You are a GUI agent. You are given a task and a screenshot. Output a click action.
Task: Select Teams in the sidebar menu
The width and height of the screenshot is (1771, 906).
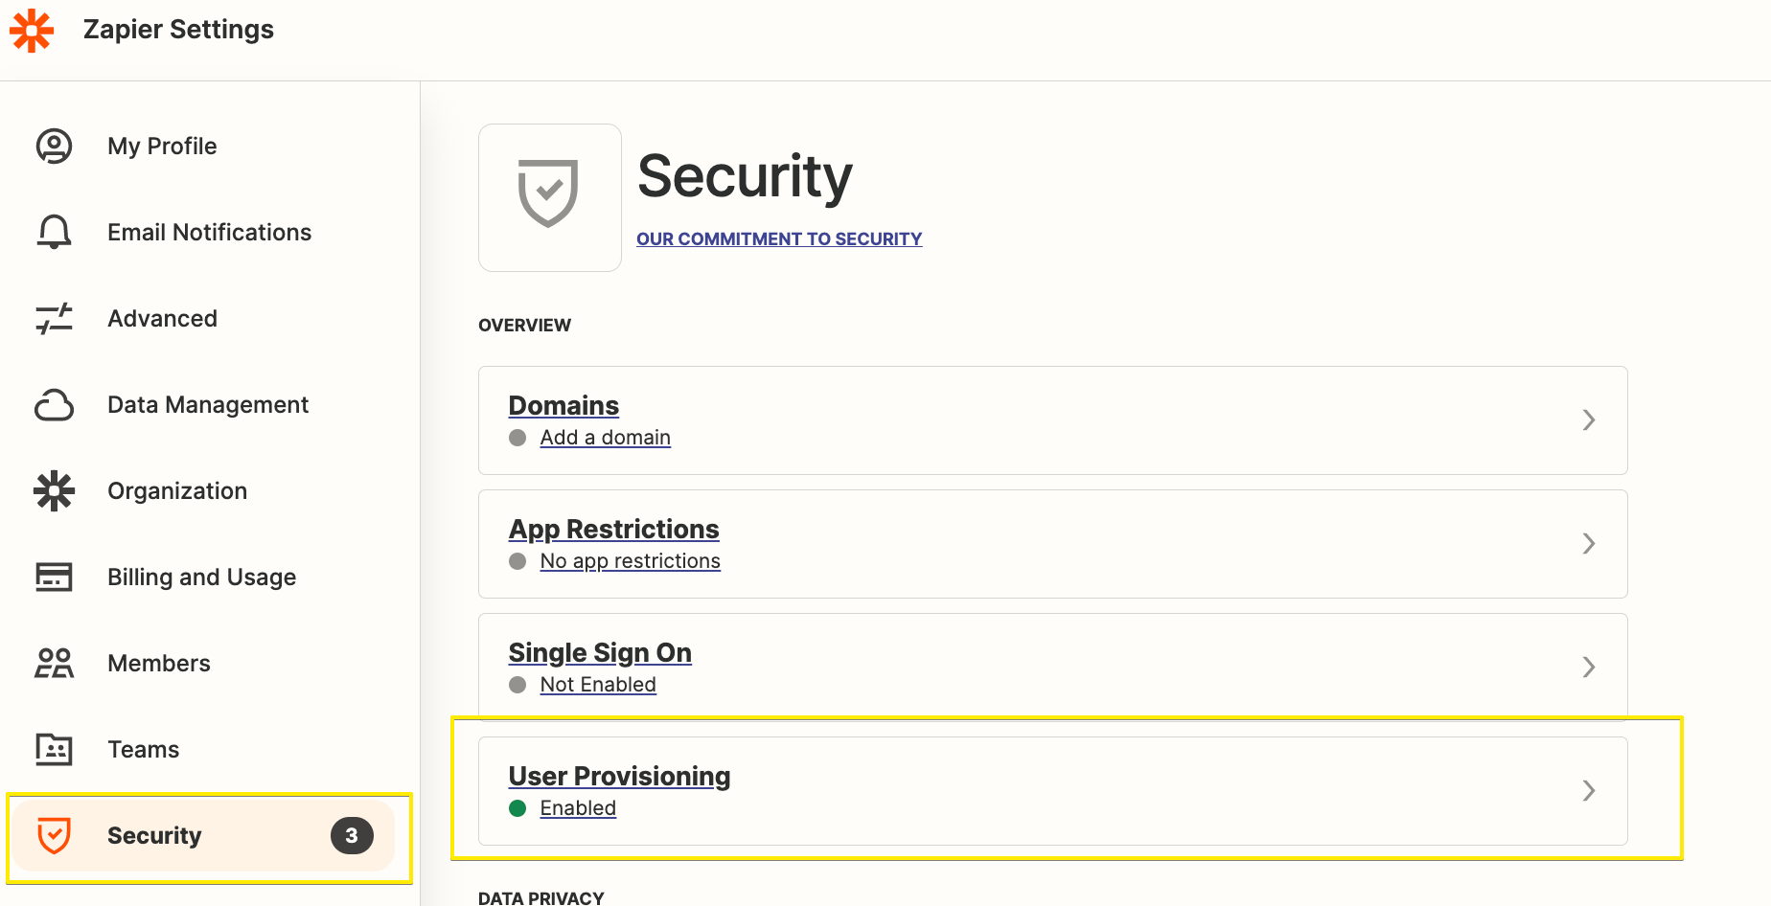(x=144, y=749)
